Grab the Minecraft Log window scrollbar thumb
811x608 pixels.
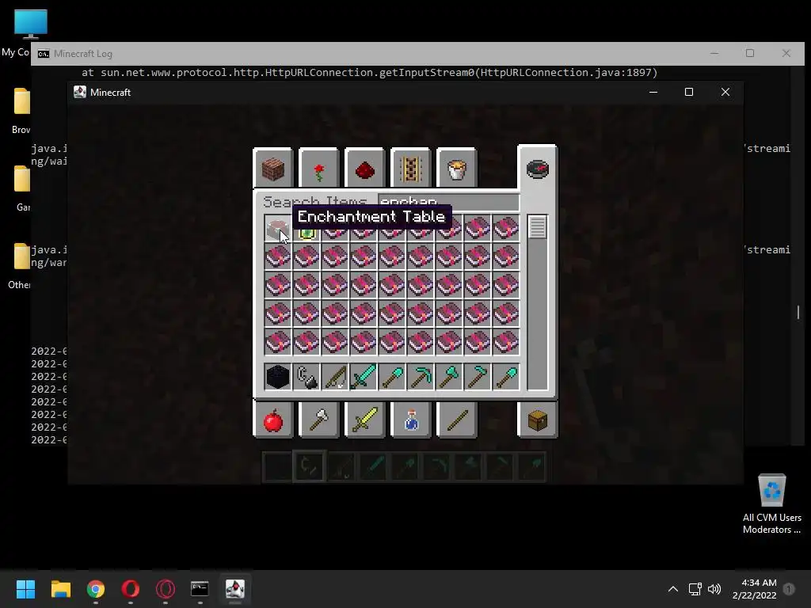798,312
